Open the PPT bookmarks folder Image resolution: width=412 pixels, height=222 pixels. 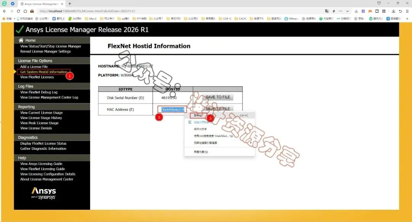point(140,19)
